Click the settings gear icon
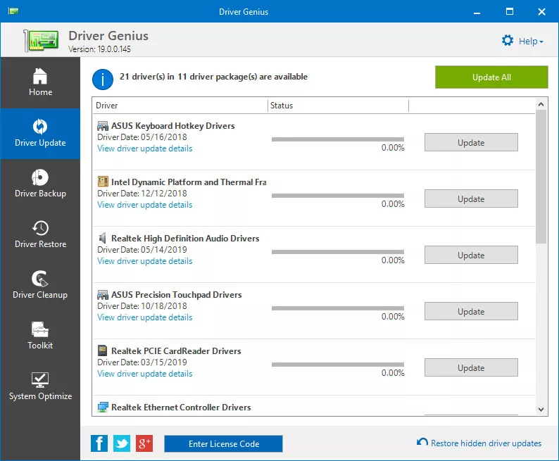Viewport: 559px width, 461px height. click(x=508, y=40)
